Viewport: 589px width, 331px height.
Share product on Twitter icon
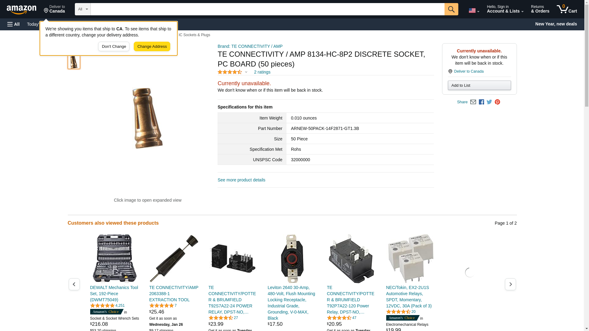pyautogui.click(x=489, y=102)
